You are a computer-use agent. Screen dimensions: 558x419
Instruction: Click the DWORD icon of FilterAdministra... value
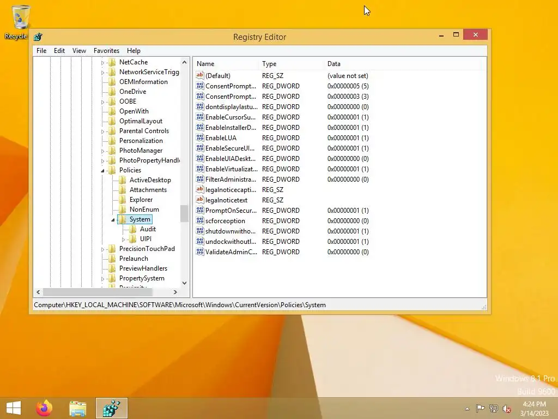(x=199, y=179)
